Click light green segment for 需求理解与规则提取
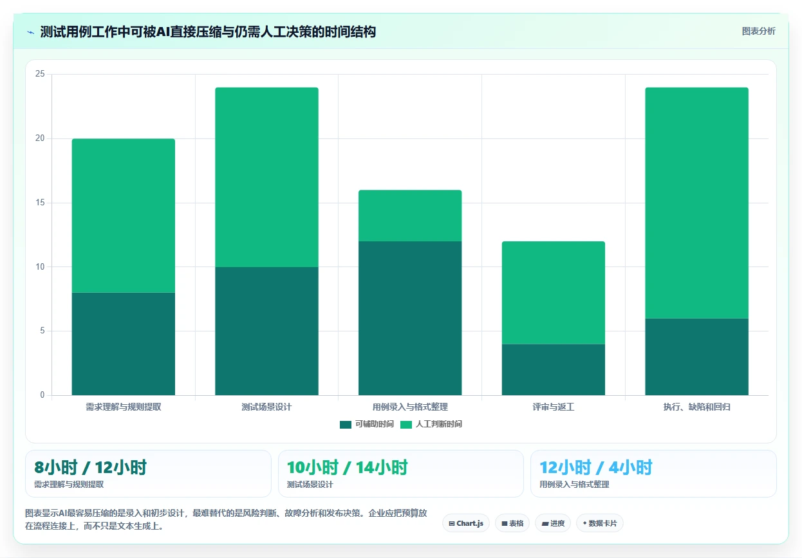The width and height of the screenshot is (802, 558). coord(124,216)
